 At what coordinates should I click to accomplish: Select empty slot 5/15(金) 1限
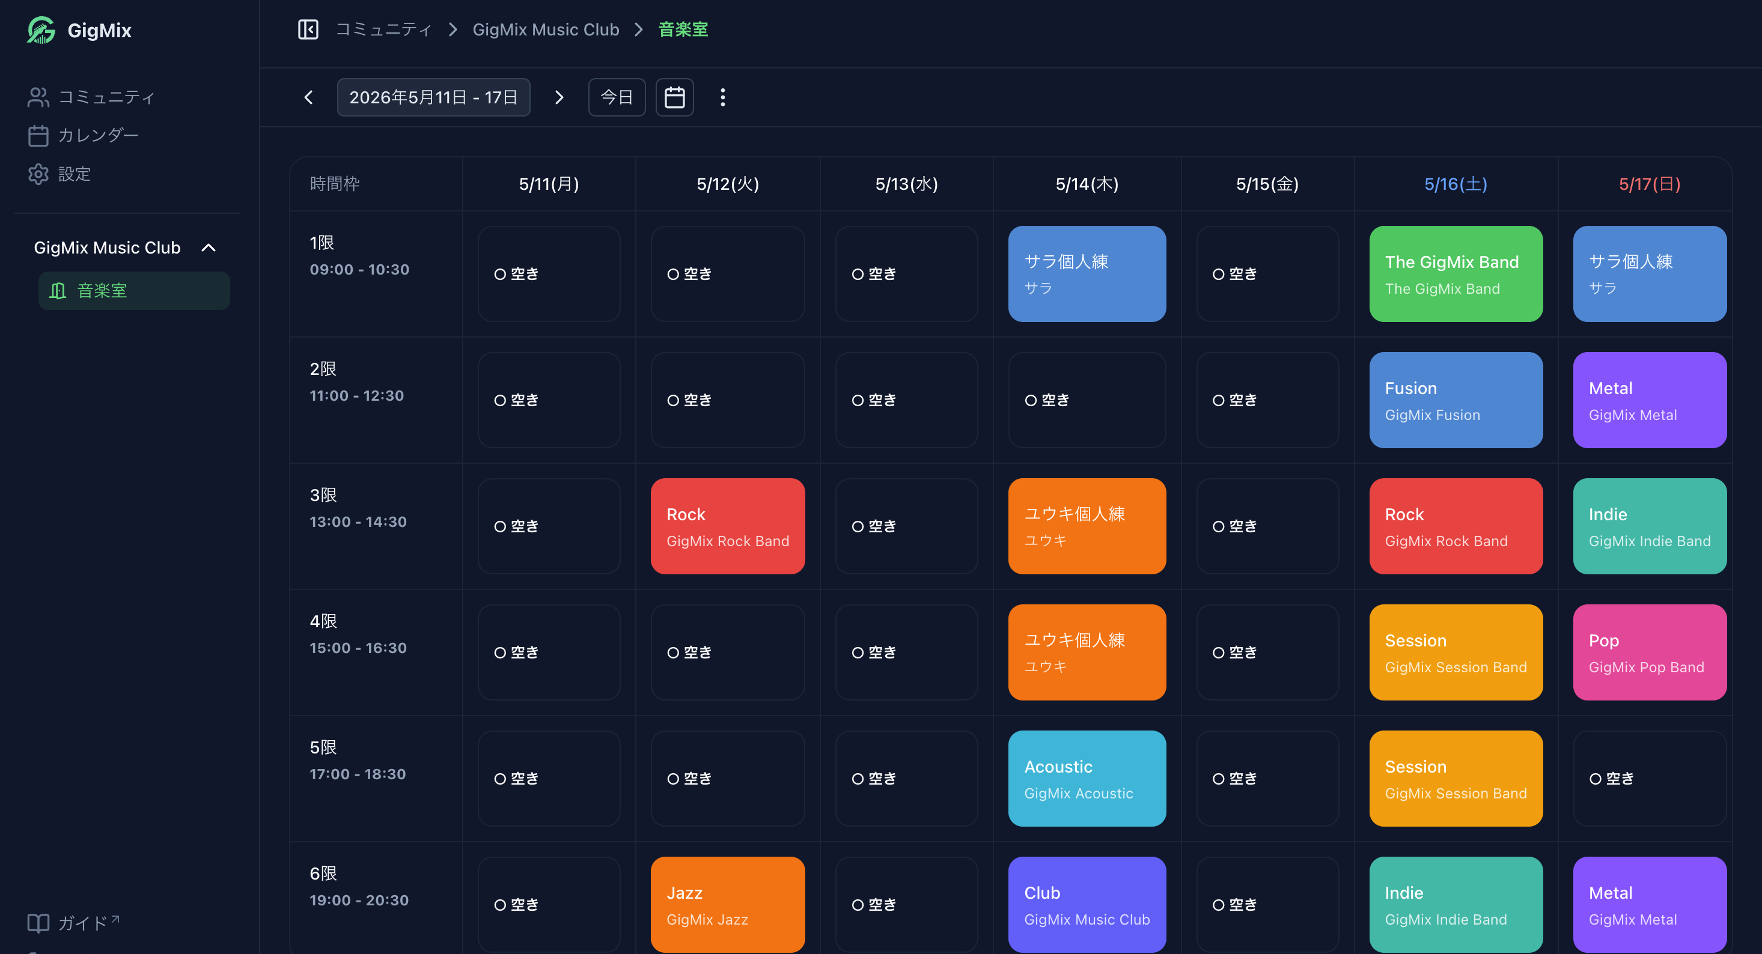1267,273
